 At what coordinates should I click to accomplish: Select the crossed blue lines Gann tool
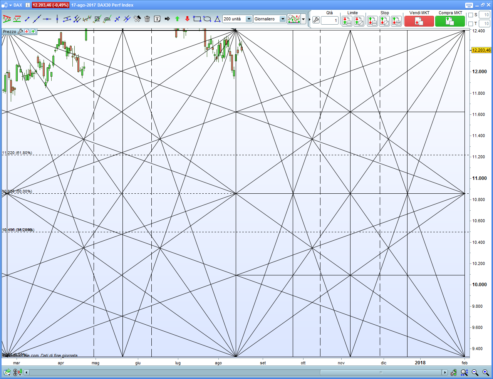(x=127, y=19)
